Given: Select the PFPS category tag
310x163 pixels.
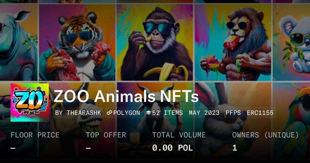Looking at the screenshot, I should [x=233, y=113].
